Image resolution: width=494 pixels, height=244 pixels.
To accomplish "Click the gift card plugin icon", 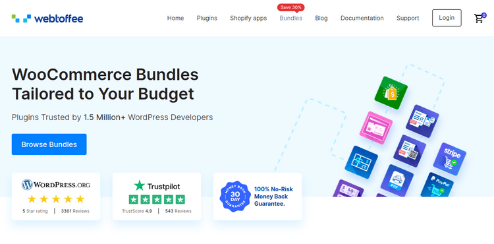I will [361, 162].
